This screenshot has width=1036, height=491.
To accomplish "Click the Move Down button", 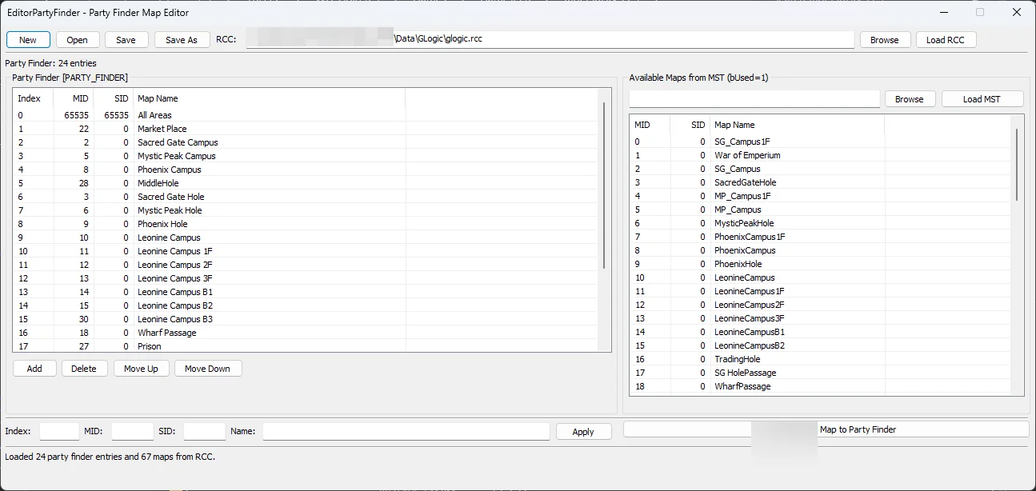I will click(208, 369).
